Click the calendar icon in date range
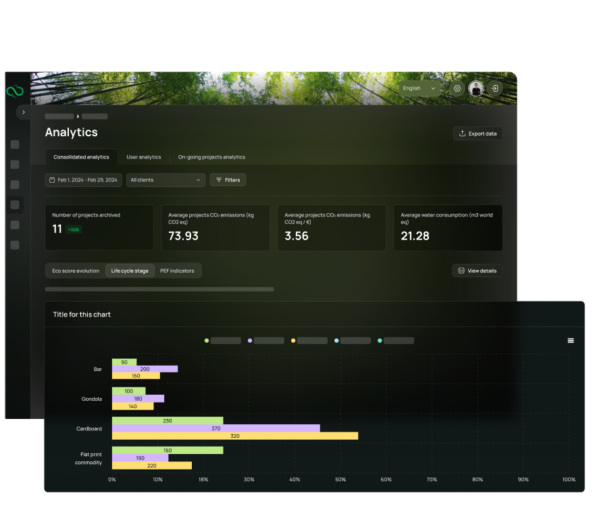 point(51,180)
